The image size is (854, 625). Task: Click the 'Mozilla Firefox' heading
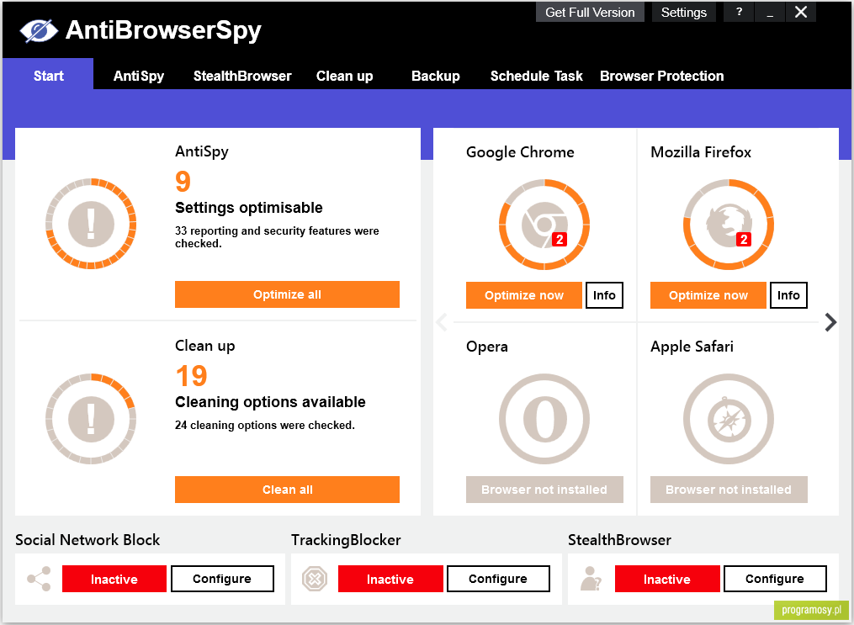[x=700, y=152]
